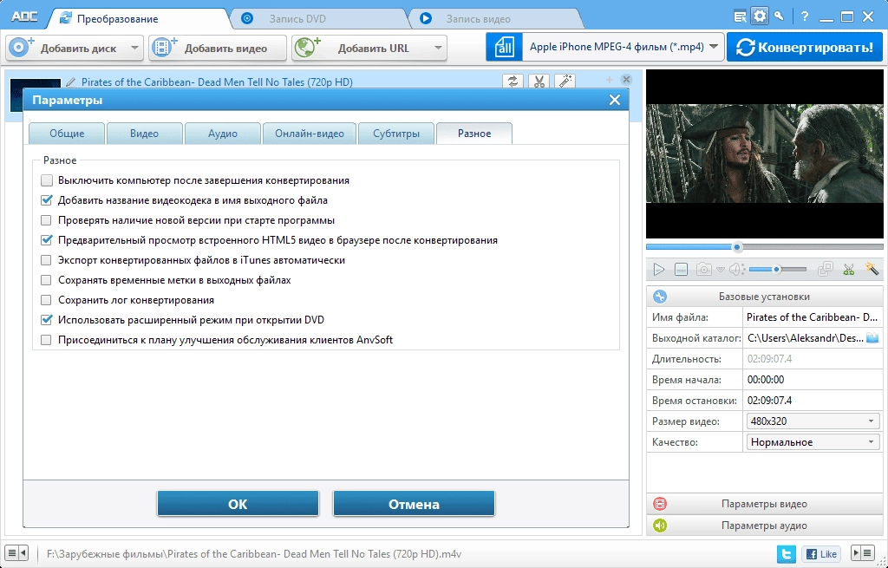
Task: Enable Проверять наличие новой версии при старте
Action: 47,220
